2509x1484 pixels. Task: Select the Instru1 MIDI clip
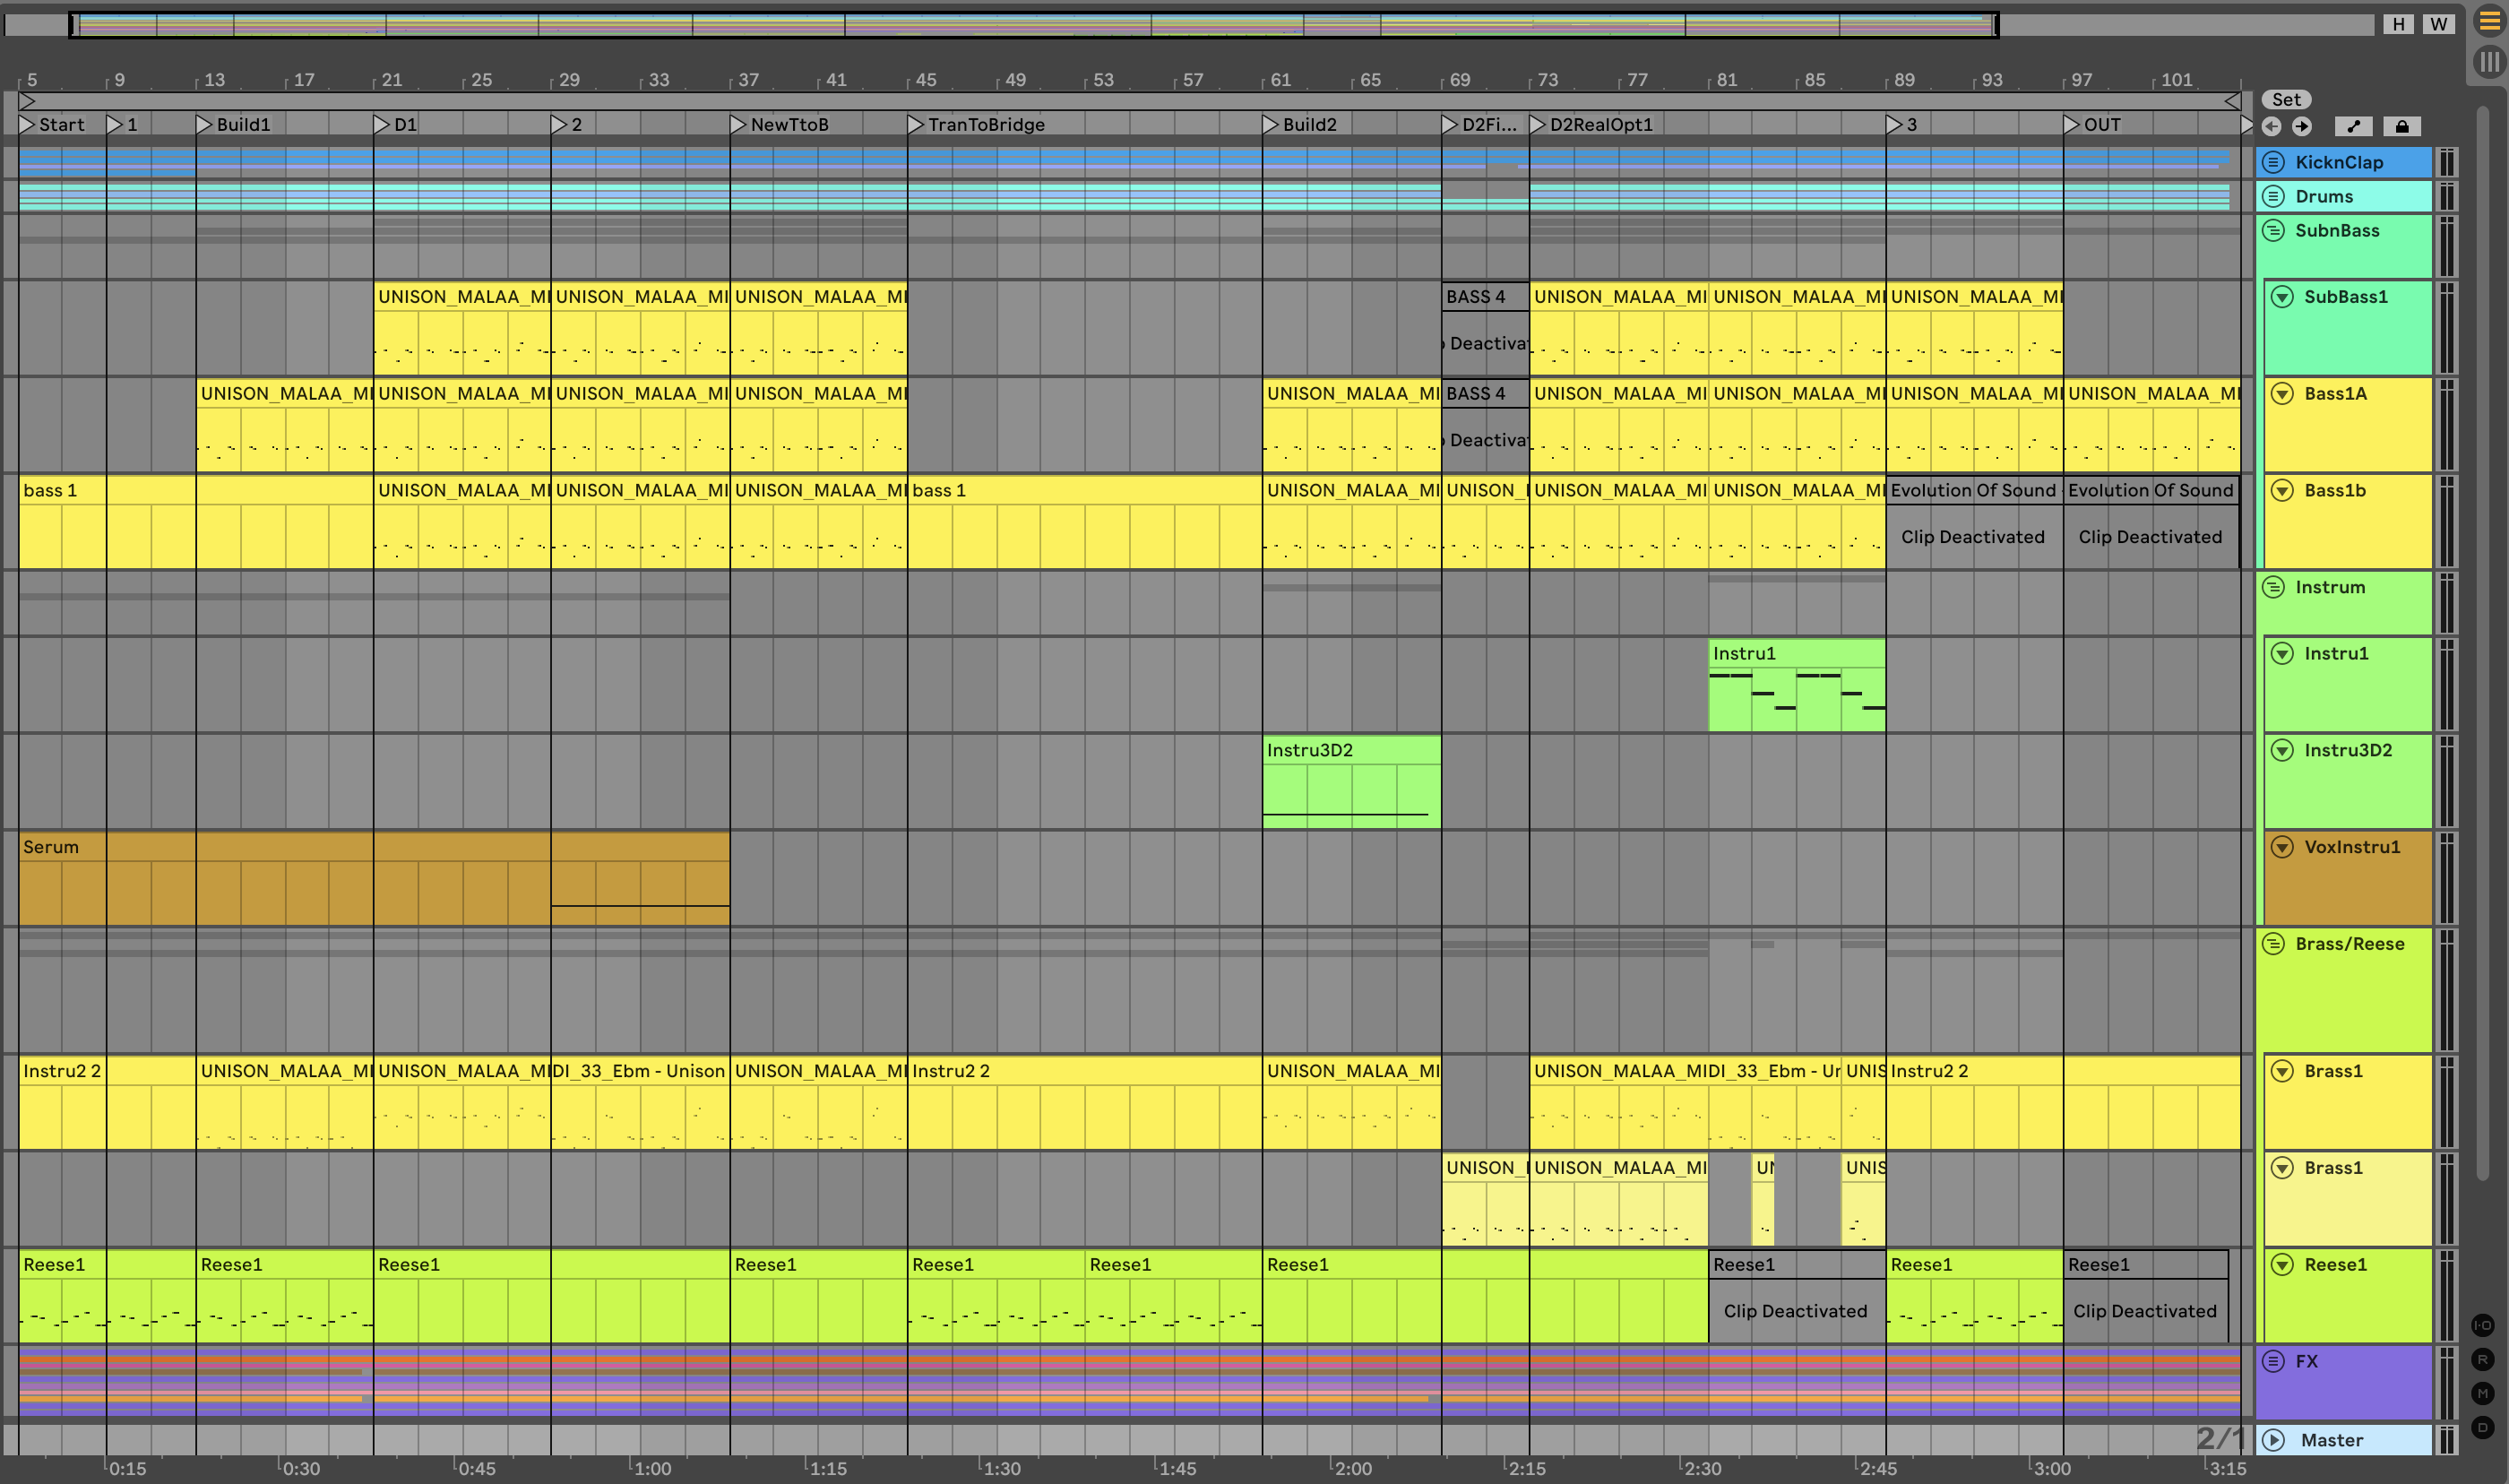coord(1796,653)
